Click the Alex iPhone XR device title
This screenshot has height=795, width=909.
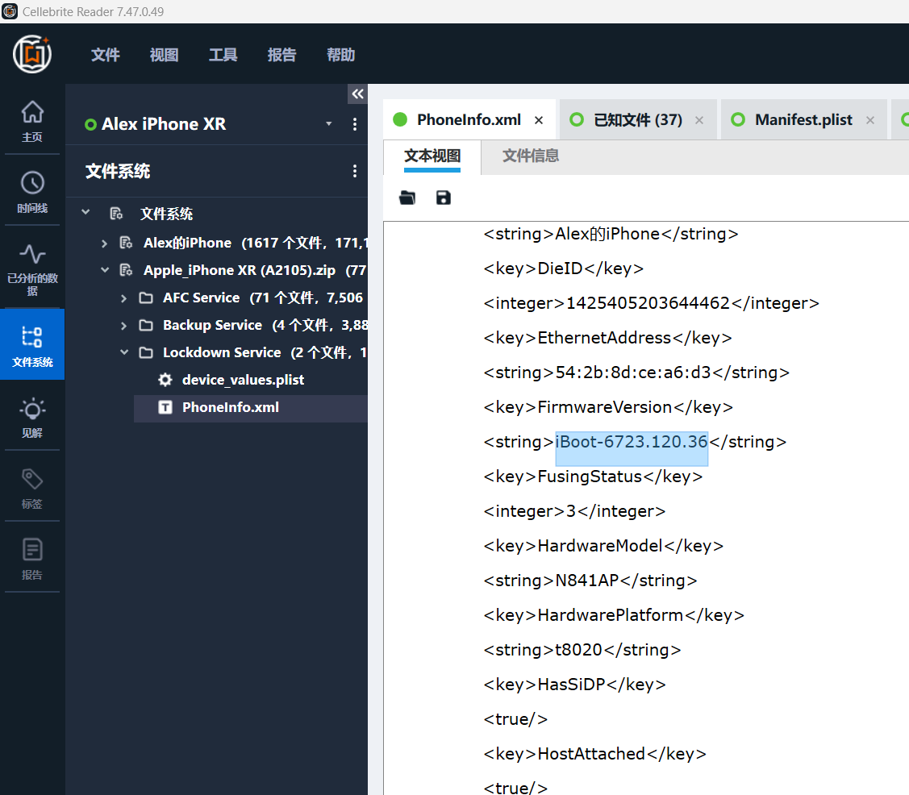[x=164, y=124]
